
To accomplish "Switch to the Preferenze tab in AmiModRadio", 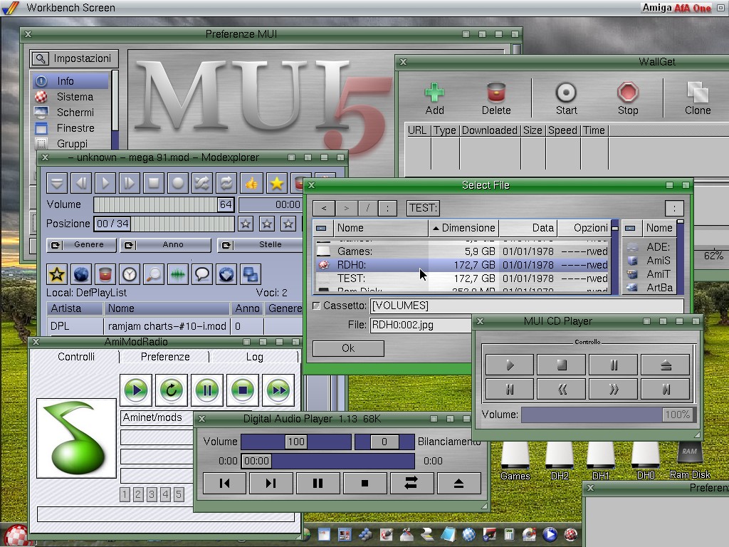I will (x=164, y=357).
